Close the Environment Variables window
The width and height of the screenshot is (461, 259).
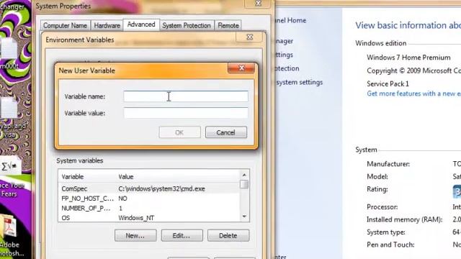250,37
